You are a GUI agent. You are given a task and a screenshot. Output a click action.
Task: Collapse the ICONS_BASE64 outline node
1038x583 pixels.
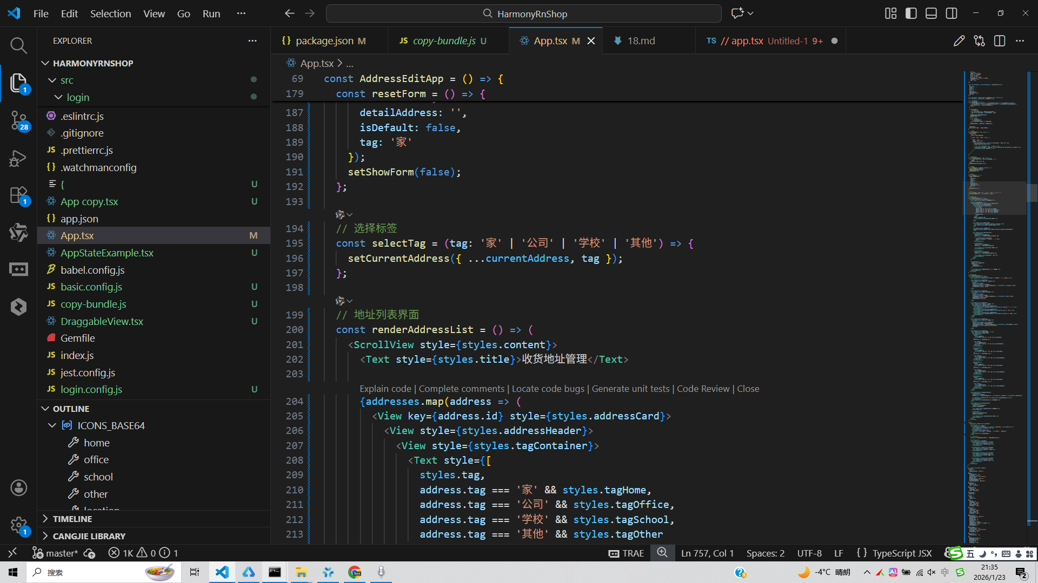tap(52, 425)
